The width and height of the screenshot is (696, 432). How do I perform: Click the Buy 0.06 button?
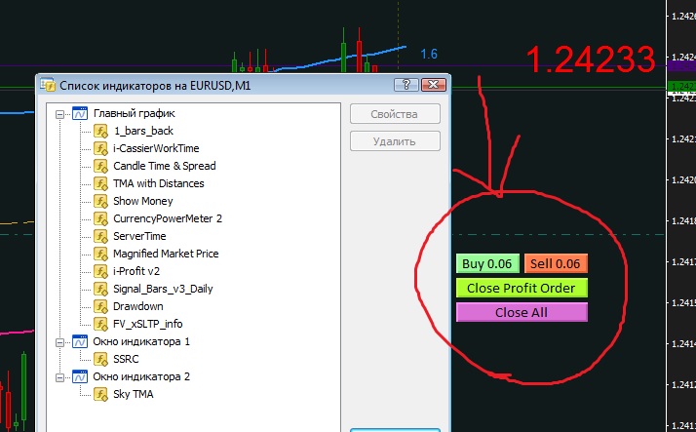click(487, 263)
